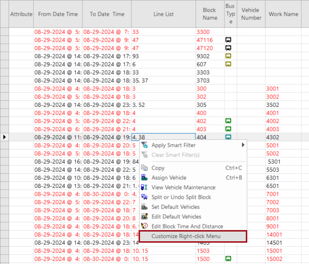Click the Line List cell containing 4, 38
309x264 pixels.
click(163, 137)
